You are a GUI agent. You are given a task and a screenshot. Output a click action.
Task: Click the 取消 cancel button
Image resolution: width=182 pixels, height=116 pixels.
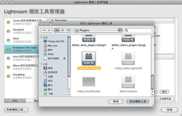pos(116,101)
